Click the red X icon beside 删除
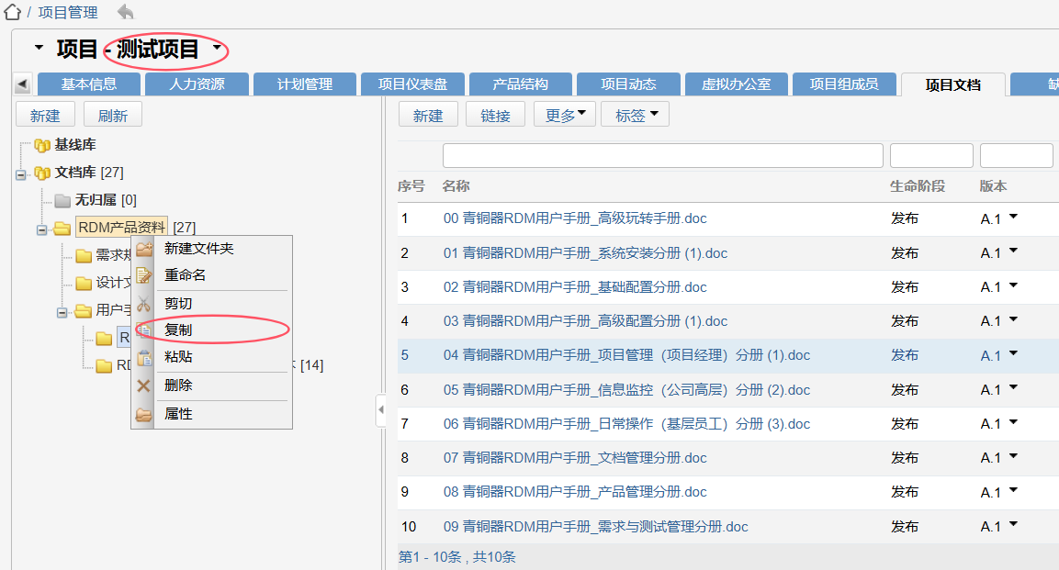The height and width of the screenshot is (570, 1059). [144, 386]
